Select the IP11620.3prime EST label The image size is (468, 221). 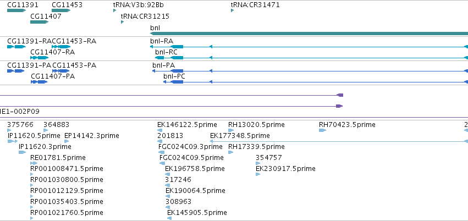(x=45, y=147)
